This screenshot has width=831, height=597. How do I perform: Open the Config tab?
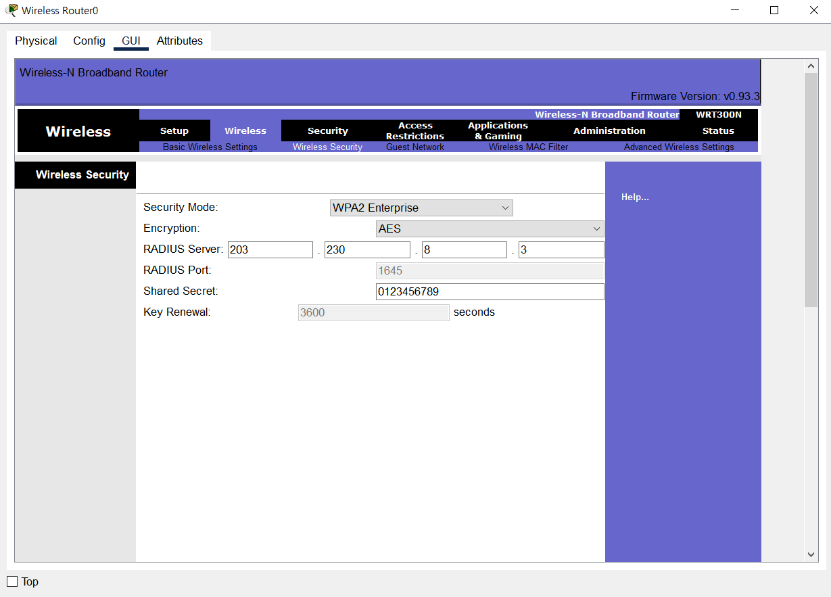89,41
